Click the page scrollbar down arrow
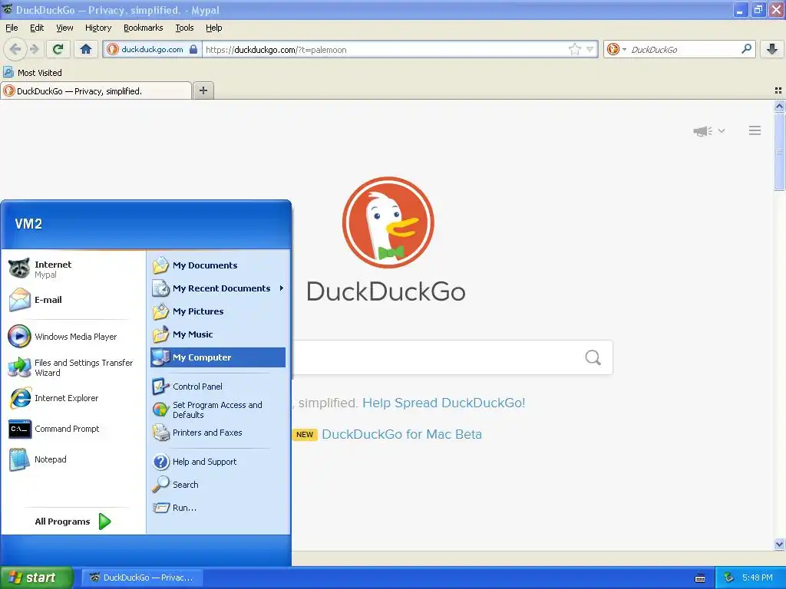This screenshot has height=589, width=786. [x=779, y=544]
